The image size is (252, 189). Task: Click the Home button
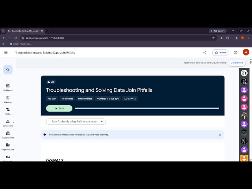pyautogui.click(x=220, y=52)
